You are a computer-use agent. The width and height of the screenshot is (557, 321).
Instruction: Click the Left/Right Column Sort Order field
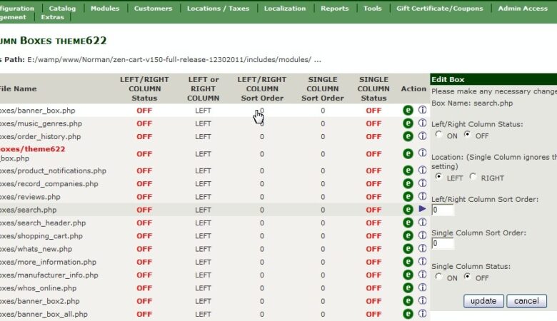coord(443,210)
